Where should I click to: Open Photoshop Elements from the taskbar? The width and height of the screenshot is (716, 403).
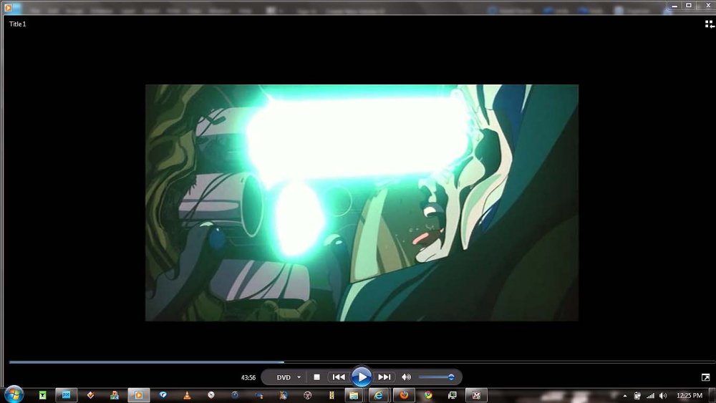(x=66, y=395)
